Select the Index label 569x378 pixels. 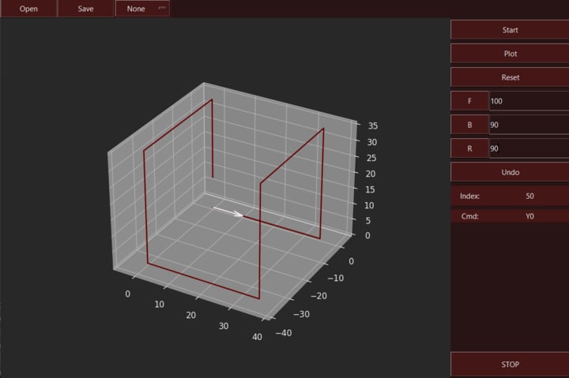pos(470,196)
